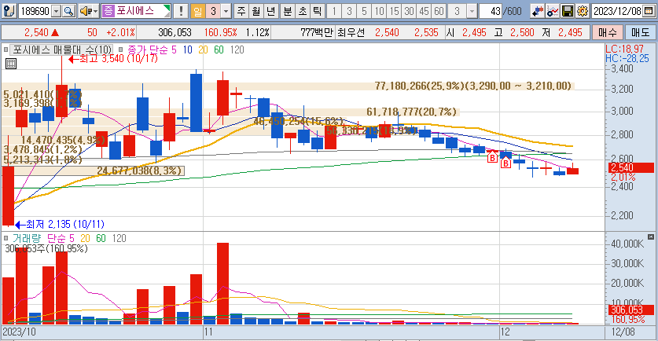Click the gray 120 moving average legend in price chart
The height and width of the screenshot is (341, 658).
click(237, 50)
